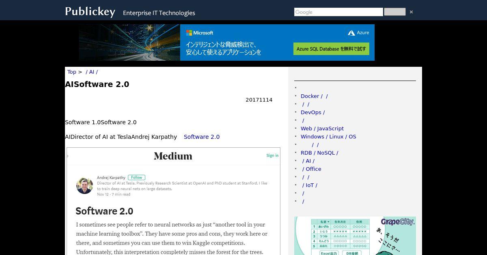The width and height of the screenshot is (487, 255).
Task: Focus the Google search input field
Action: (x=338, y=12)
